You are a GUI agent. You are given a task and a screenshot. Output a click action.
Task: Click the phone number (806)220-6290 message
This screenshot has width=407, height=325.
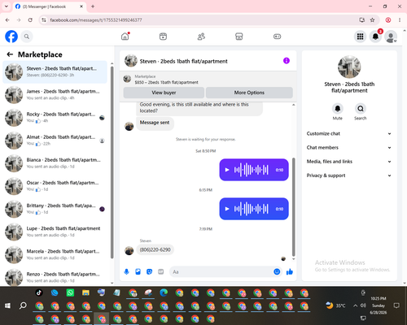pos(155,249)
